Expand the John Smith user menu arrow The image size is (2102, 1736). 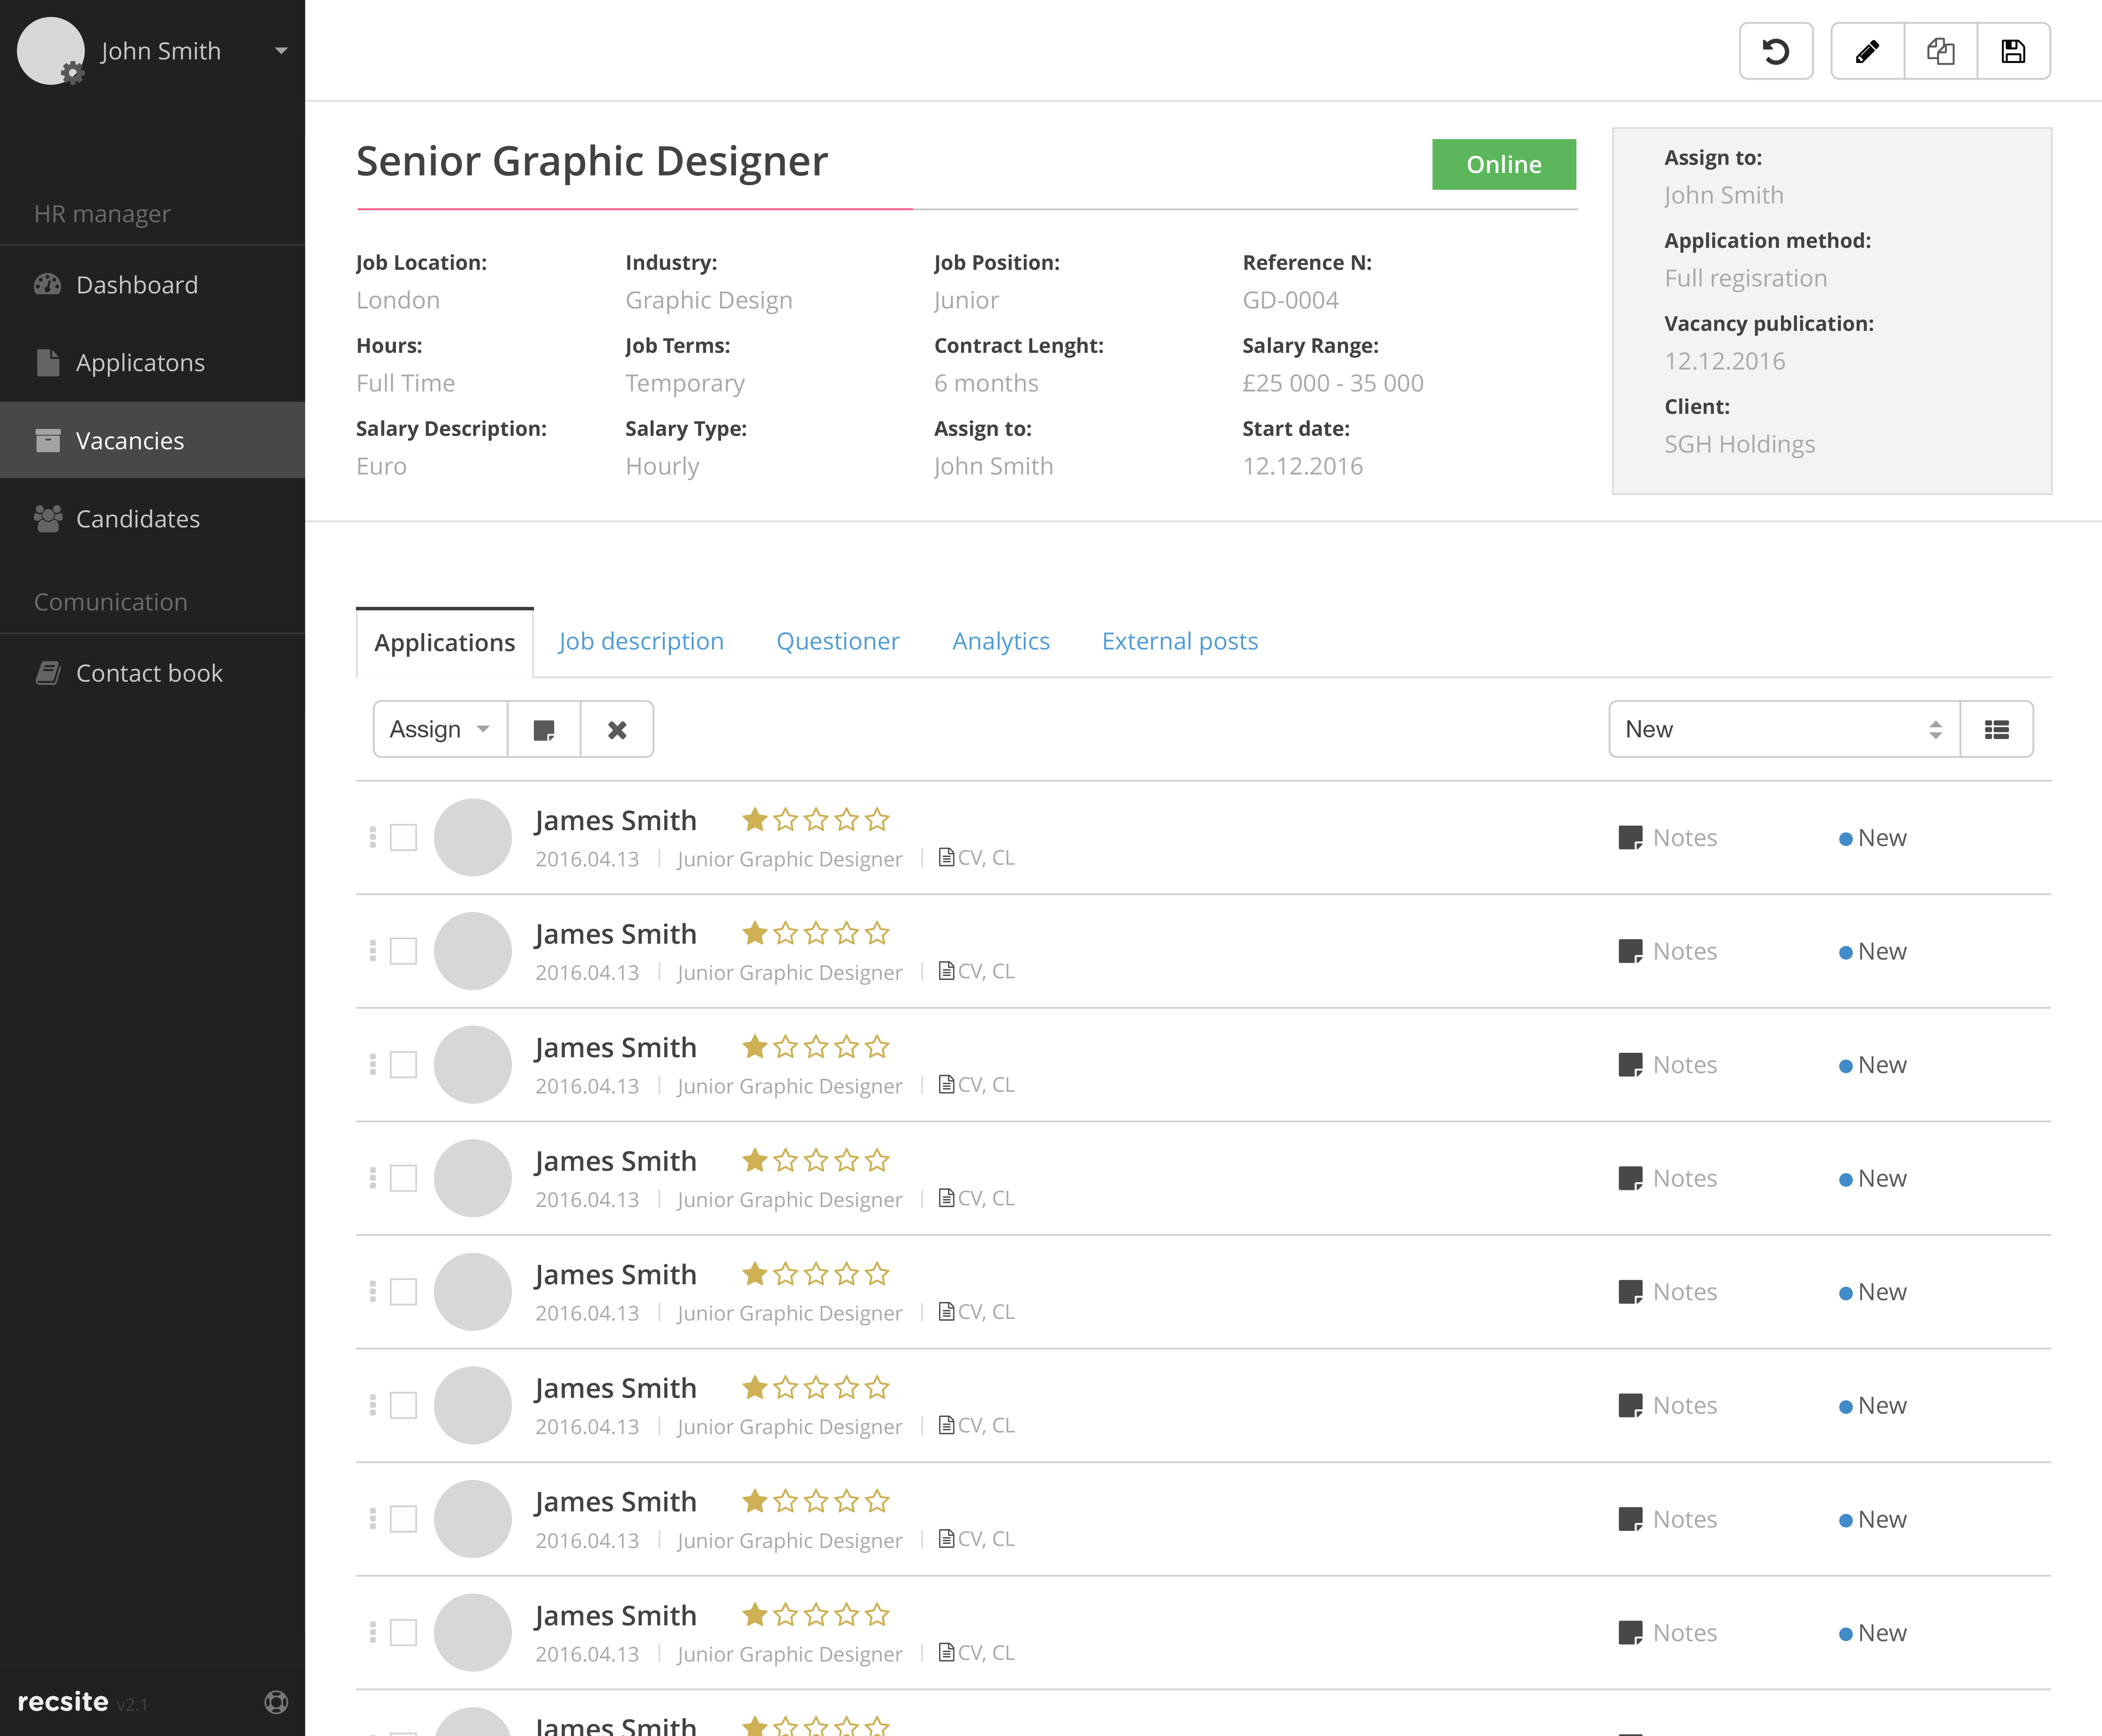281,51
